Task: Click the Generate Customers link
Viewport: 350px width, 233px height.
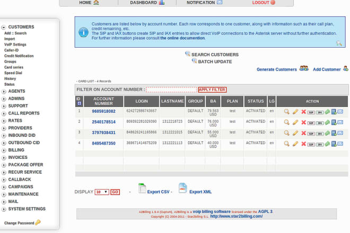Action: [277, 69]
